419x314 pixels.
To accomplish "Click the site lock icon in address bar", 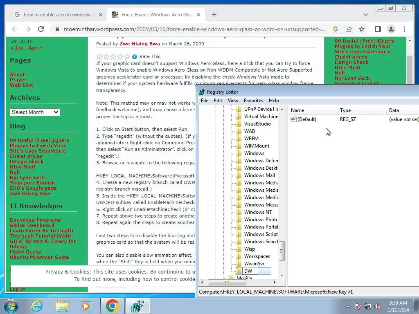I will (57, 29).
